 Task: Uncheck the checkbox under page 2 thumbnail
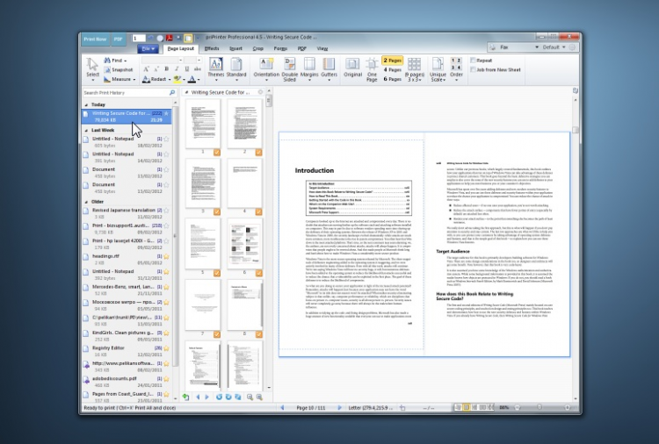258,153
